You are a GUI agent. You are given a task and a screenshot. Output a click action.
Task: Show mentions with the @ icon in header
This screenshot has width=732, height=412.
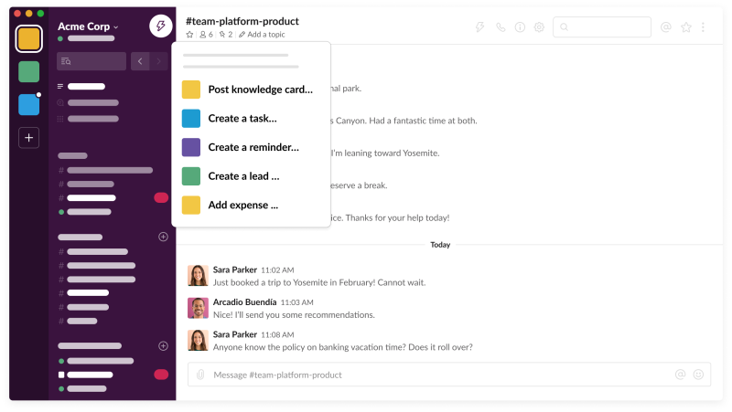[x=666, y=27]
